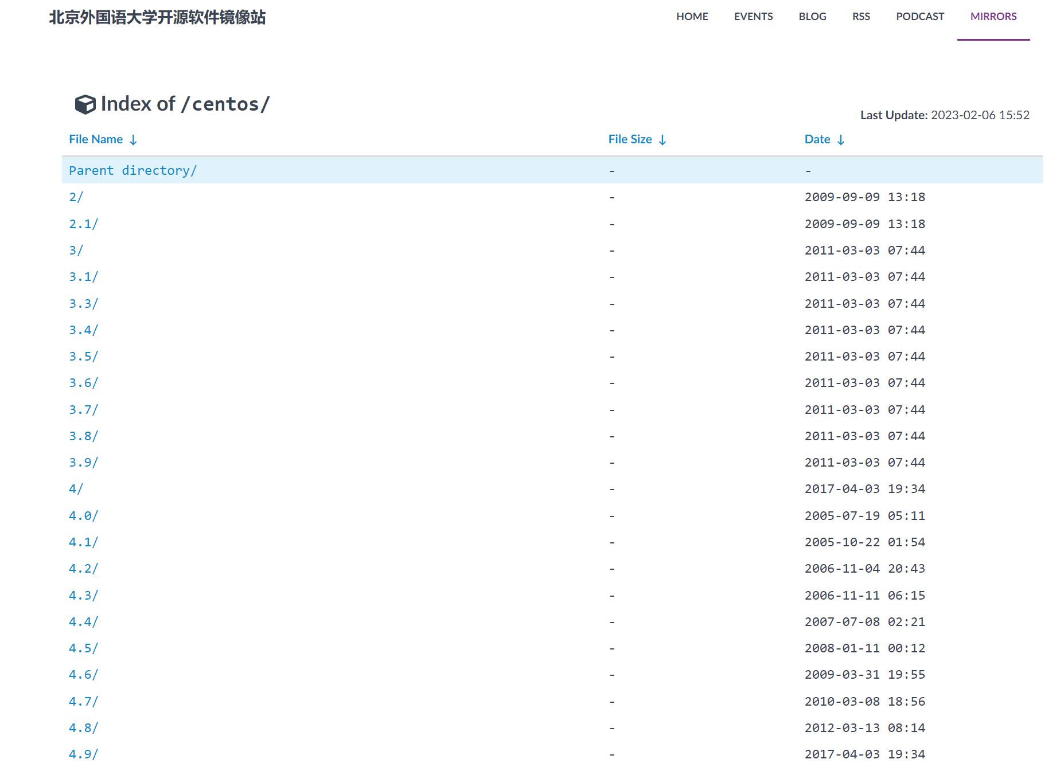The height and width of the screenshot is (767, 1064).
Task: Click date 2005-10-22 01:54
Action: click(x=865, y=542)
